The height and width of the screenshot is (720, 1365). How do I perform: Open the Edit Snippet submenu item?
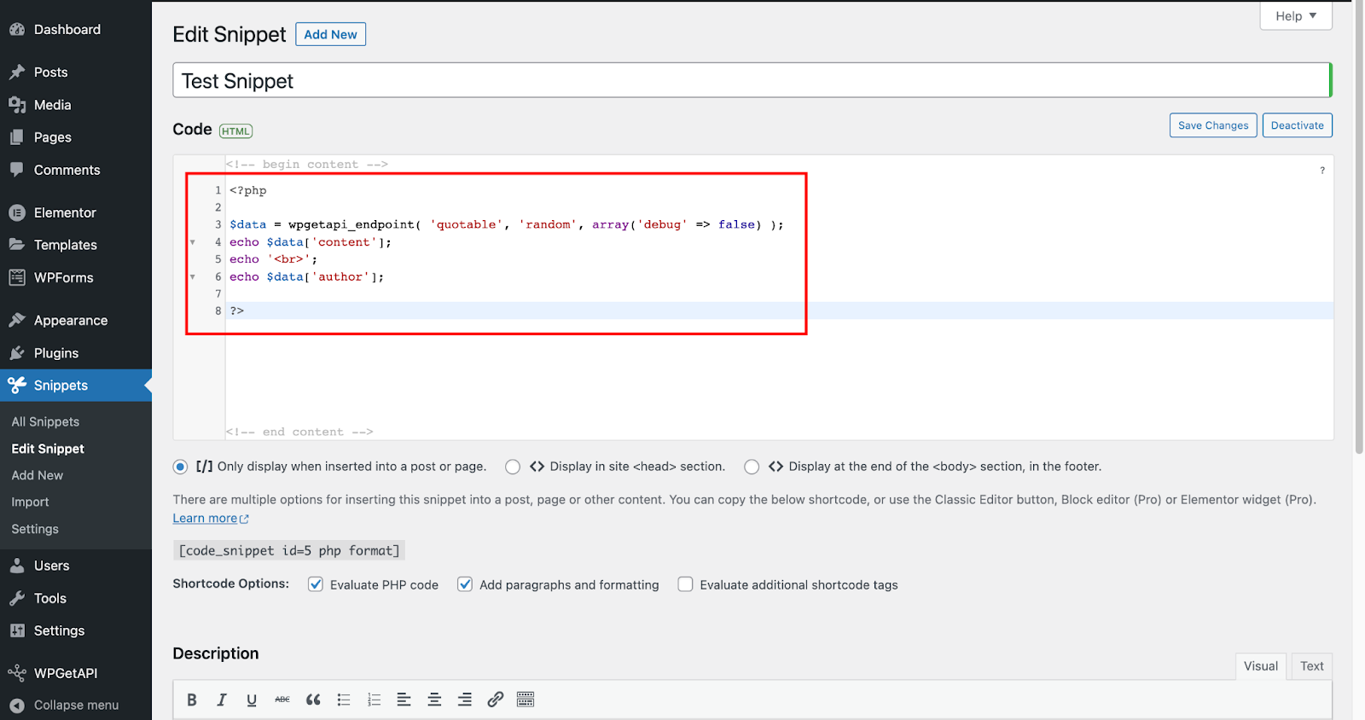point(48,449)
